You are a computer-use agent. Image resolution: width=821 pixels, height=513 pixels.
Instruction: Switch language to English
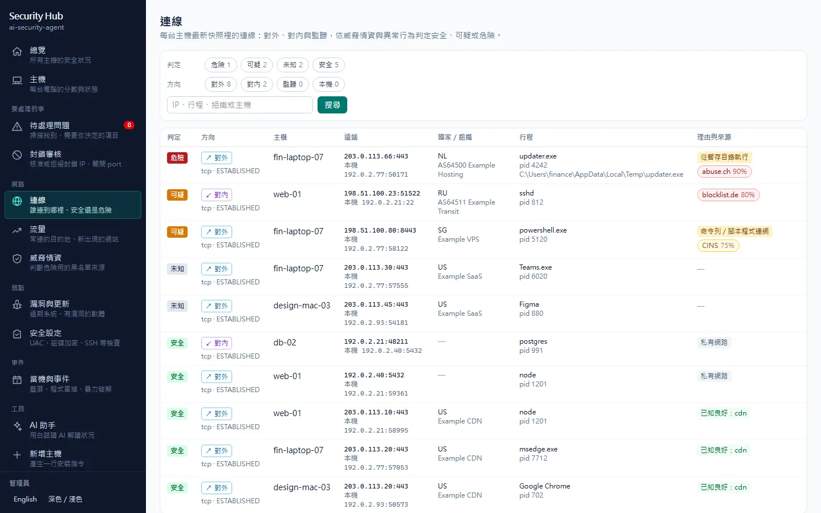tap(25, 499)
